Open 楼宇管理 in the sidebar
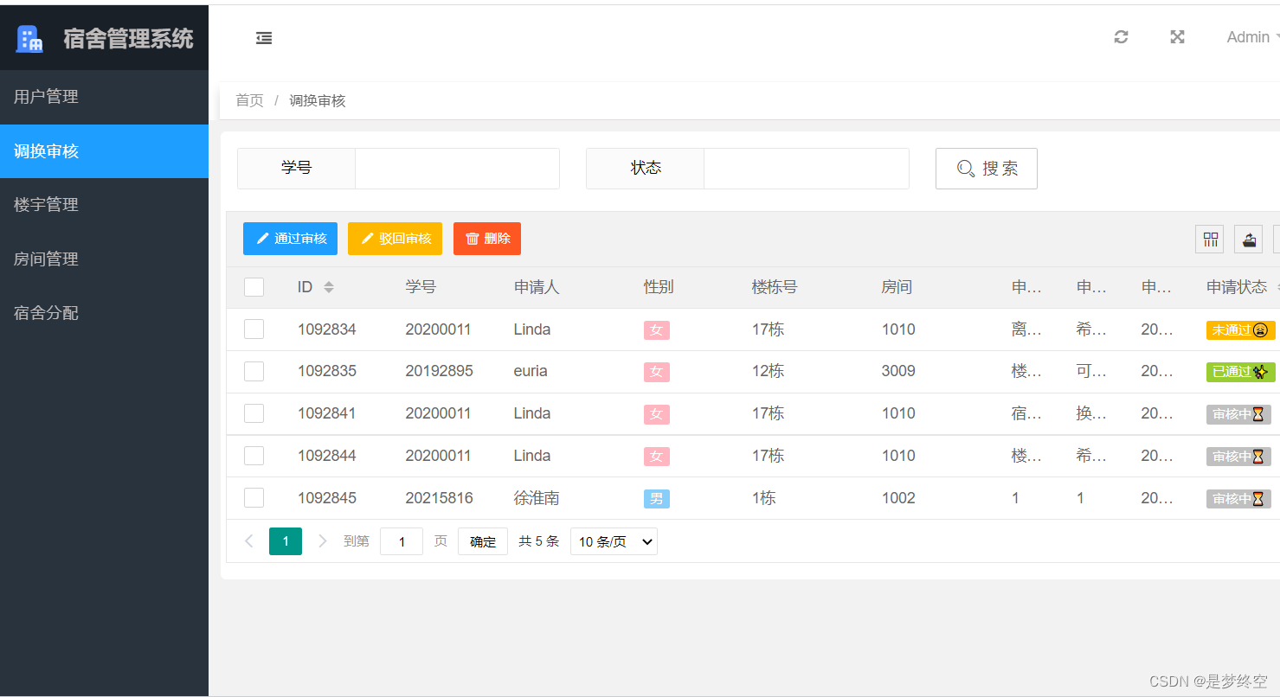Viewport: 1280px width, 697px height. click(x=104, y=205)
